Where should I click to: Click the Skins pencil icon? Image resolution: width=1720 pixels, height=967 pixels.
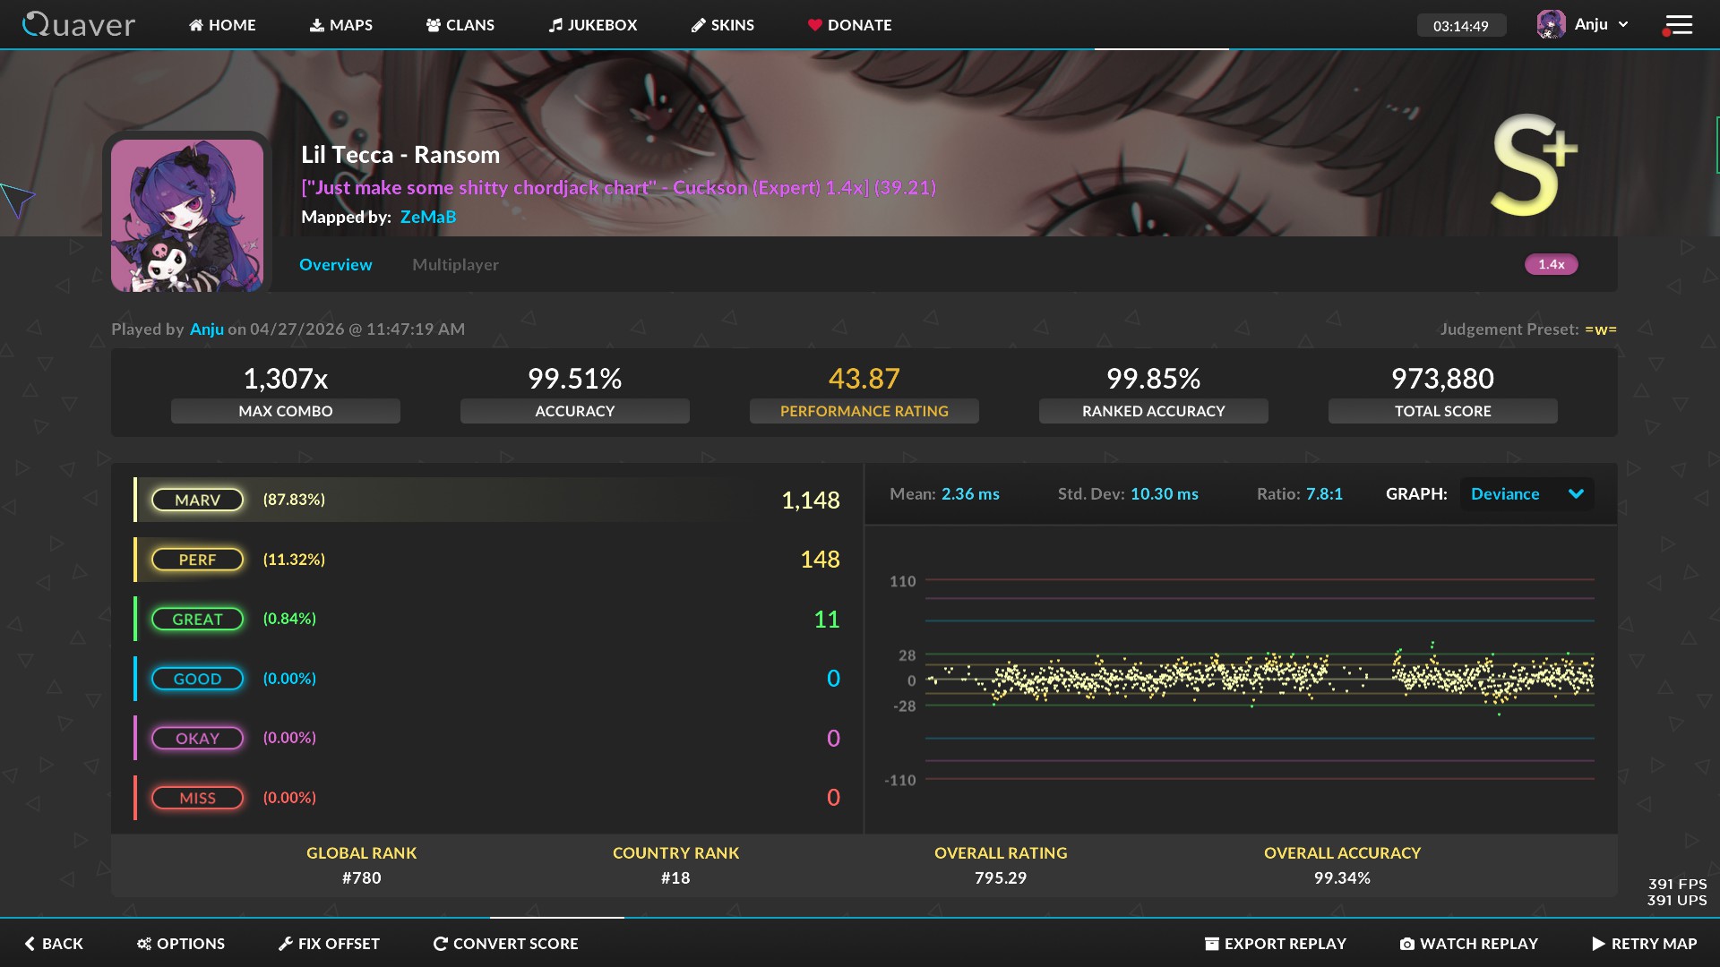click(699, 25)
